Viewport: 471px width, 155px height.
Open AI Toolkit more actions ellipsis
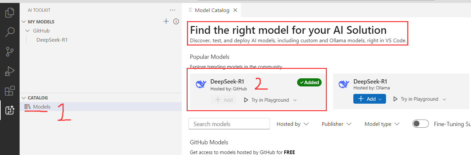[173, 10]
